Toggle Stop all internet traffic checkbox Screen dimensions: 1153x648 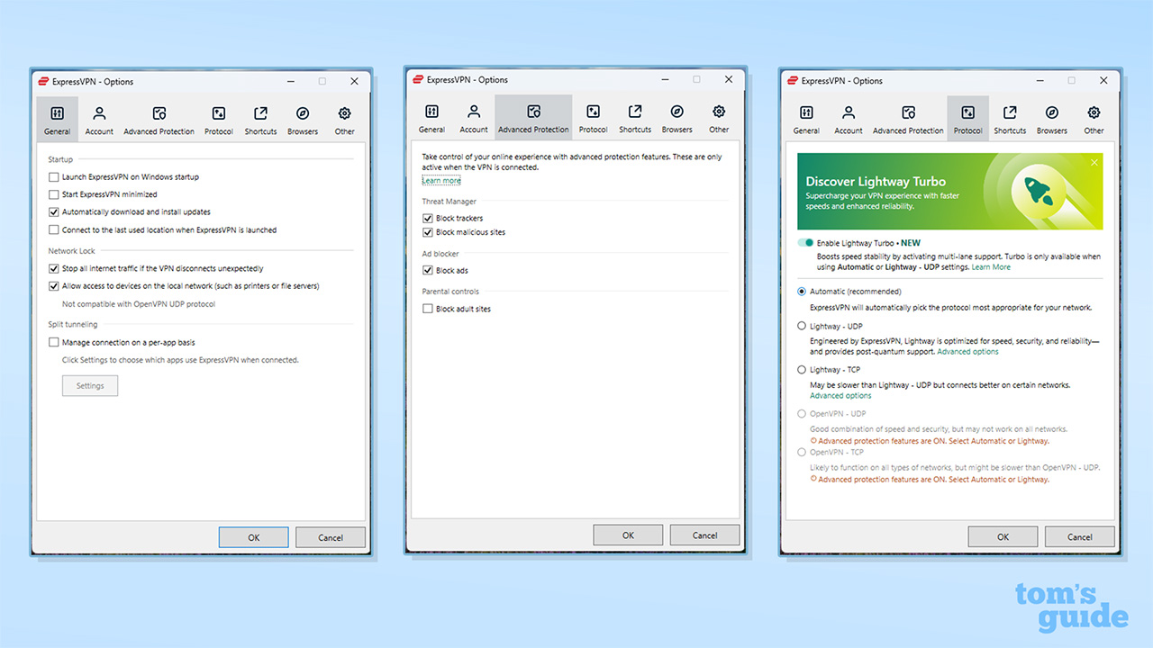pyautogui.click(x=54, y=269)
